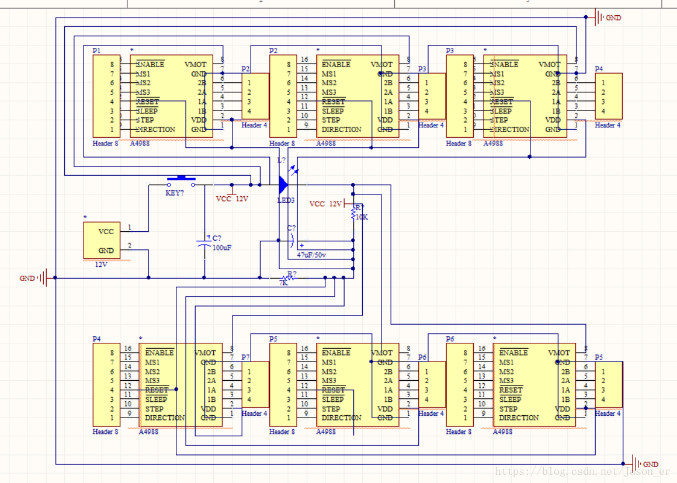
Task: Click the Header 4 connector labeled P7
Action: pos(255,384)
